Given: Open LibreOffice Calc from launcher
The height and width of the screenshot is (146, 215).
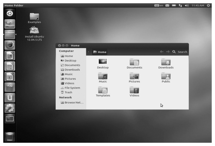Looking at the screenshot, I should [x=10, y=66].
